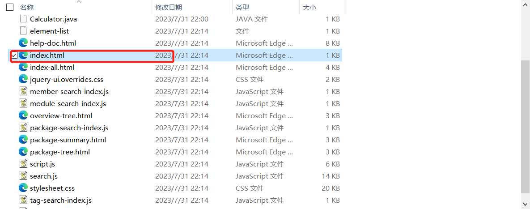Click the script icon beside tag-search-index.js
The height and width of the screenshot is (209, 530).
(23, 200)
